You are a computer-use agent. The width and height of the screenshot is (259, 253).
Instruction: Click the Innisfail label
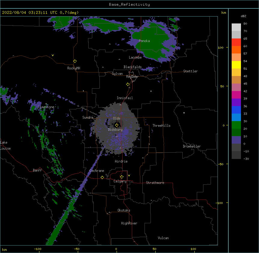(x=125, y=98)
